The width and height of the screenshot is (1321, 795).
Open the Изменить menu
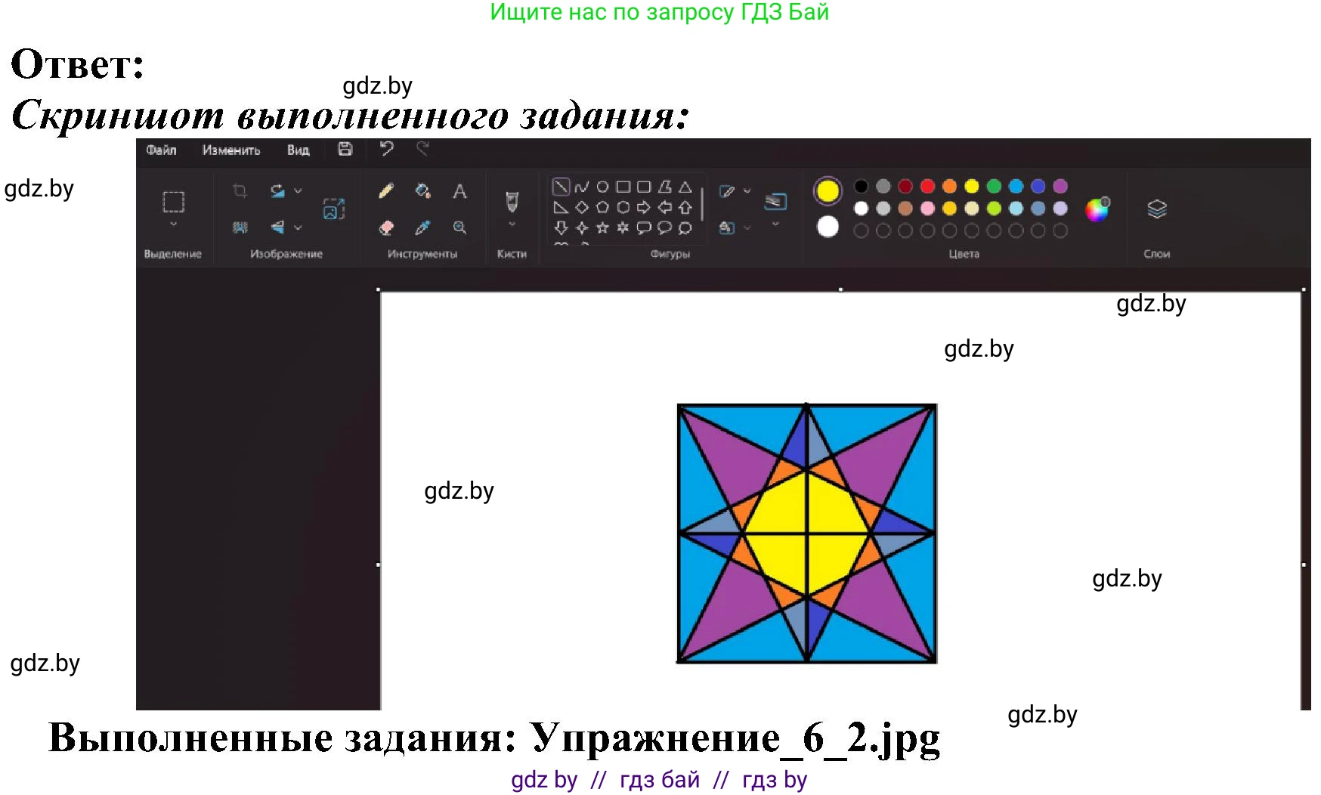pyautogui.click(x=231, y=150)
